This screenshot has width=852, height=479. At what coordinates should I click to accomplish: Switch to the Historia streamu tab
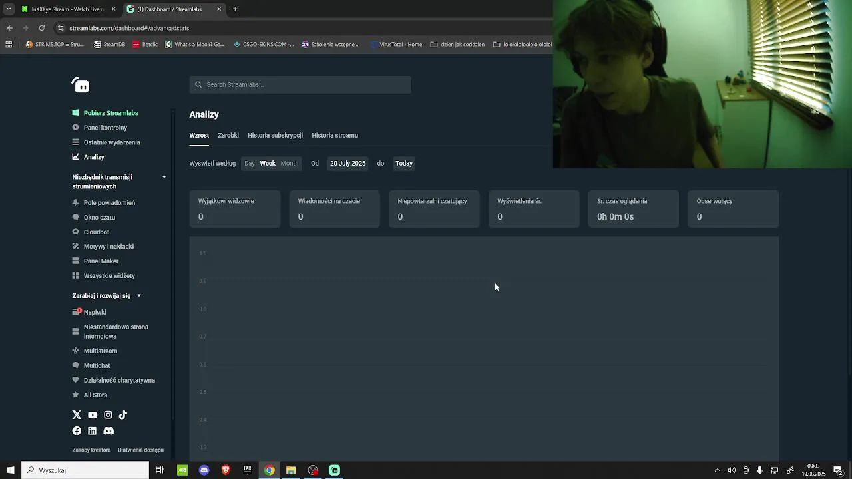click(335, 135)
